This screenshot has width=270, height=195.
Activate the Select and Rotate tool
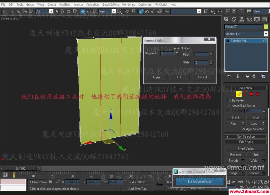click(x=89, y=11)
